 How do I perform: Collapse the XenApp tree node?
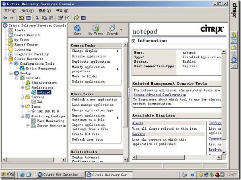[11, 73]
